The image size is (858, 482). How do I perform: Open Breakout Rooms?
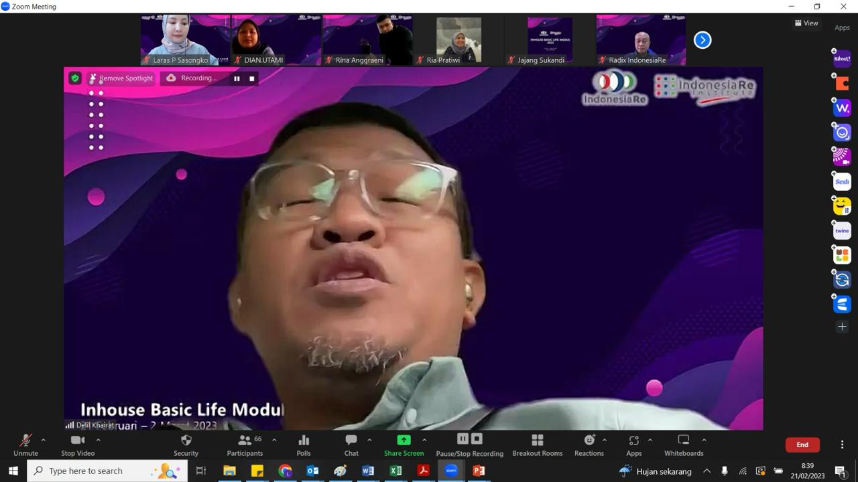538,445
